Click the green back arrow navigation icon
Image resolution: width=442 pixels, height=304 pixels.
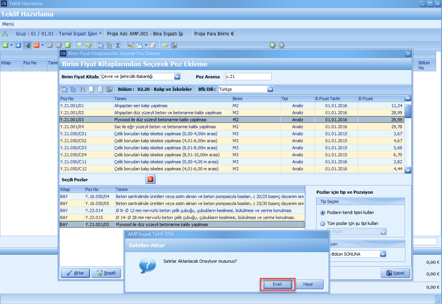pos(273,45)
